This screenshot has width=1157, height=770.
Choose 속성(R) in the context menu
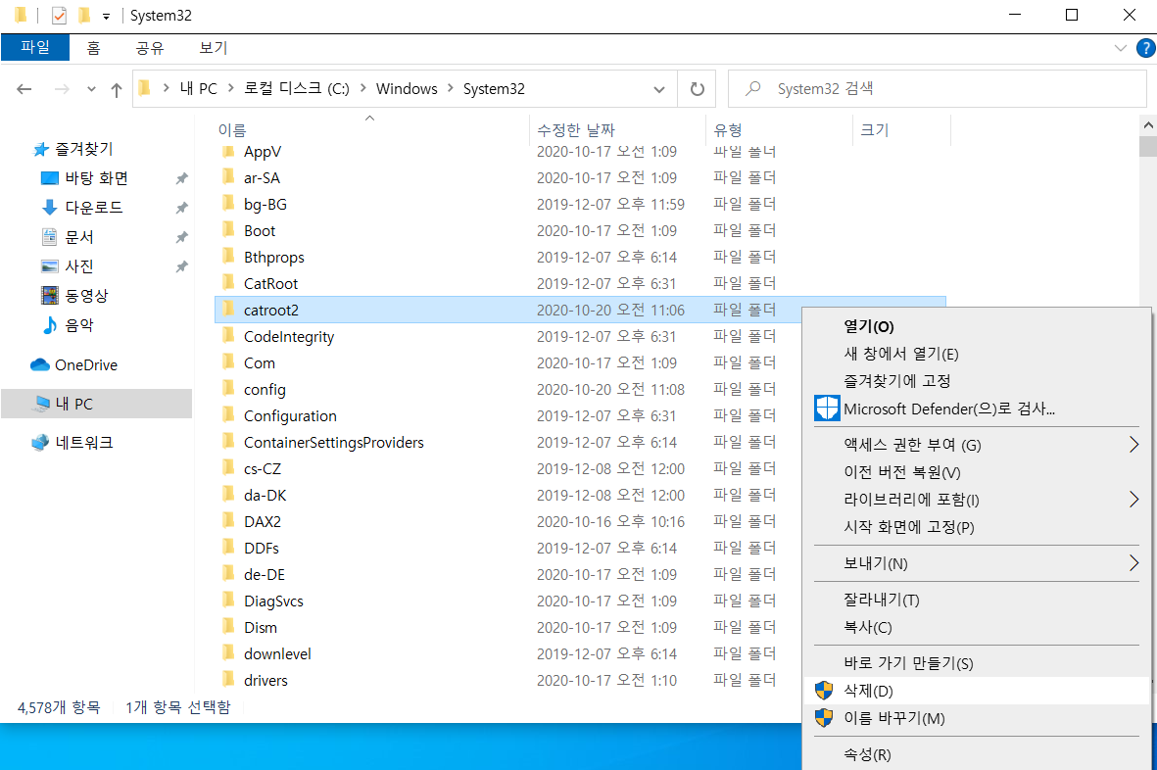click(x=976, y=754)
